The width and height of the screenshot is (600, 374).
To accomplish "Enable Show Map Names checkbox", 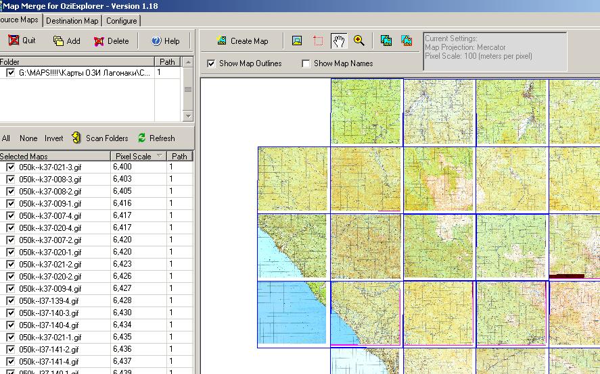I will tap(306, 63).
